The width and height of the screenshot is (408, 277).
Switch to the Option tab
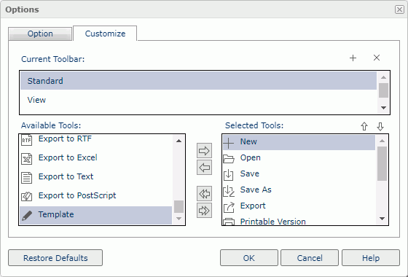click(40, 34)
